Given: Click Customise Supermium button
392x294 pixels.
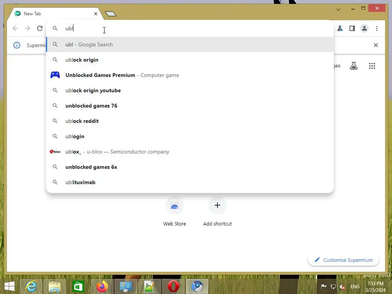Looking at the screenshot, I should pyautogui.click(x=343, y=260).
